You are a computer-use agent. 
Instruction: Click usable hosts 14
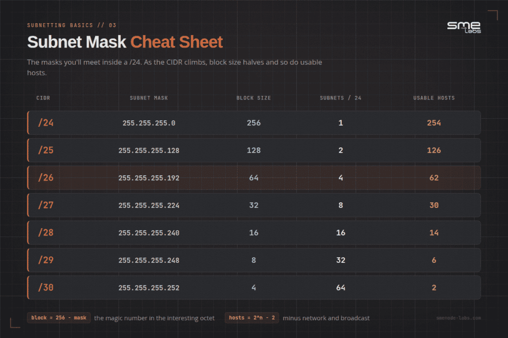434,233
